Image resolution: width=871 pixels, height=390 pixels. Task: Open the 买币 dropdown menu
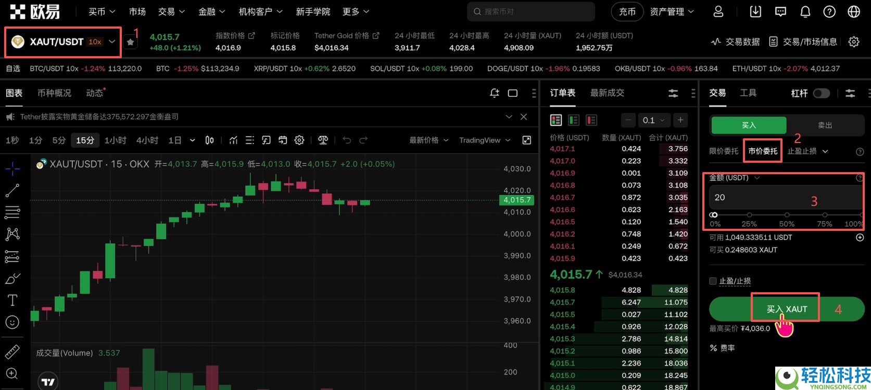point(102,11)
